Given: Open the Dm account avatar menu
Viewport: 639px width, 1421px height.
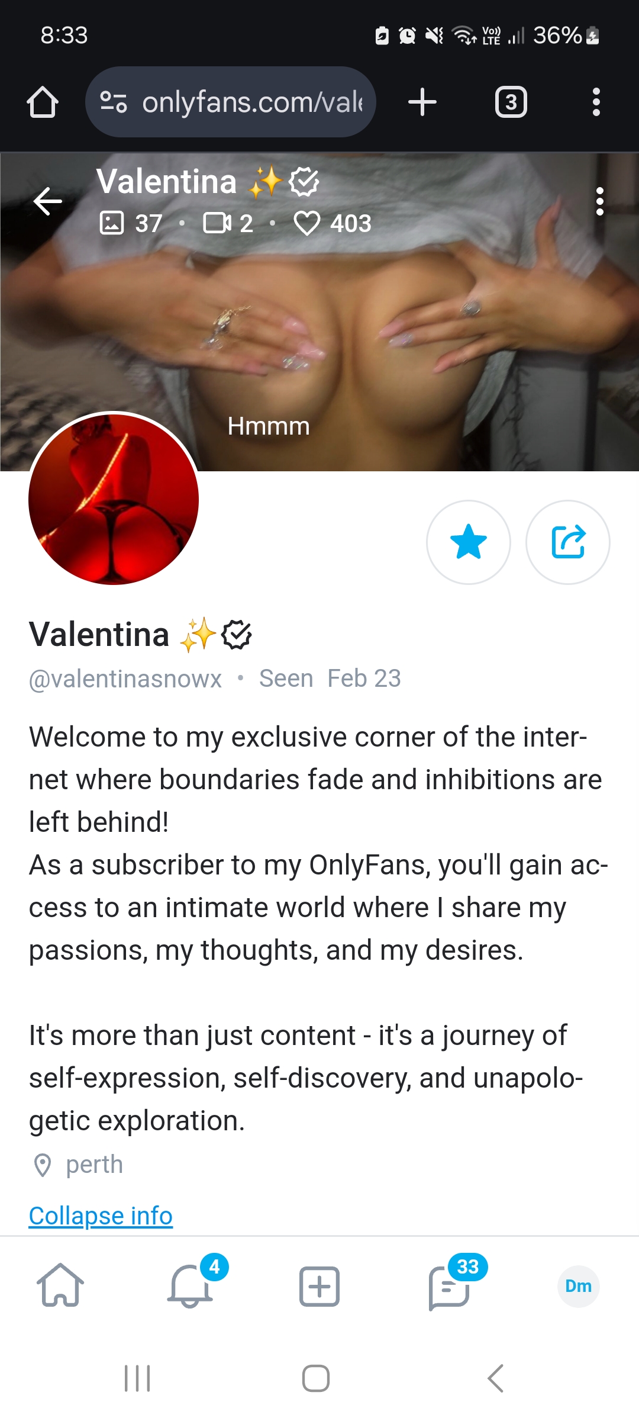Looking at the screenshot, I should 578,1286.
